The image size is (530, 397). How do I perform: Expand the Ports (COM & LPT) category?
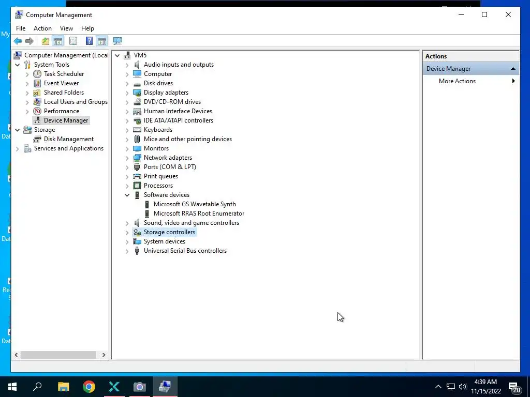127,167
